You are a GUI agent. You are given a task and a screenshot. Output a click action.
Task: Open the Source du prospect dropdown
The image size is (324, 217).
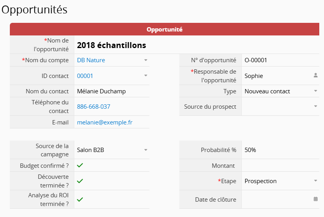click(315, 106)
